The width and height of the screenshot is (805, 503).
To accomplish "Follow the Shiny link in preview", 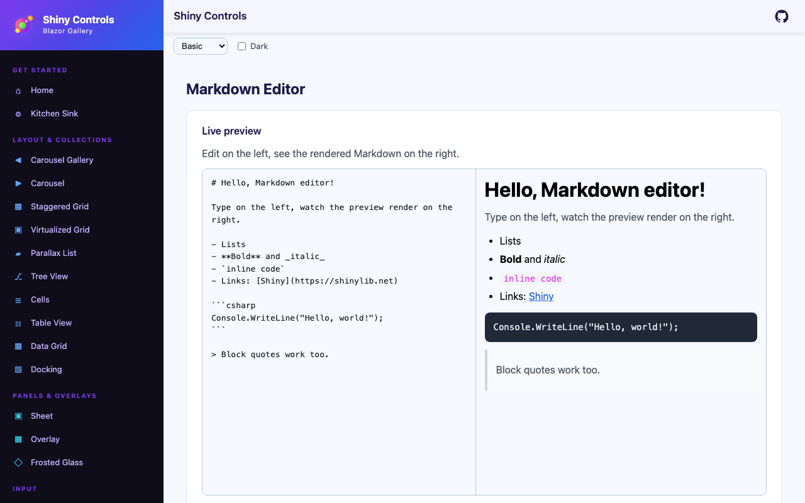I will pos(541,297).
